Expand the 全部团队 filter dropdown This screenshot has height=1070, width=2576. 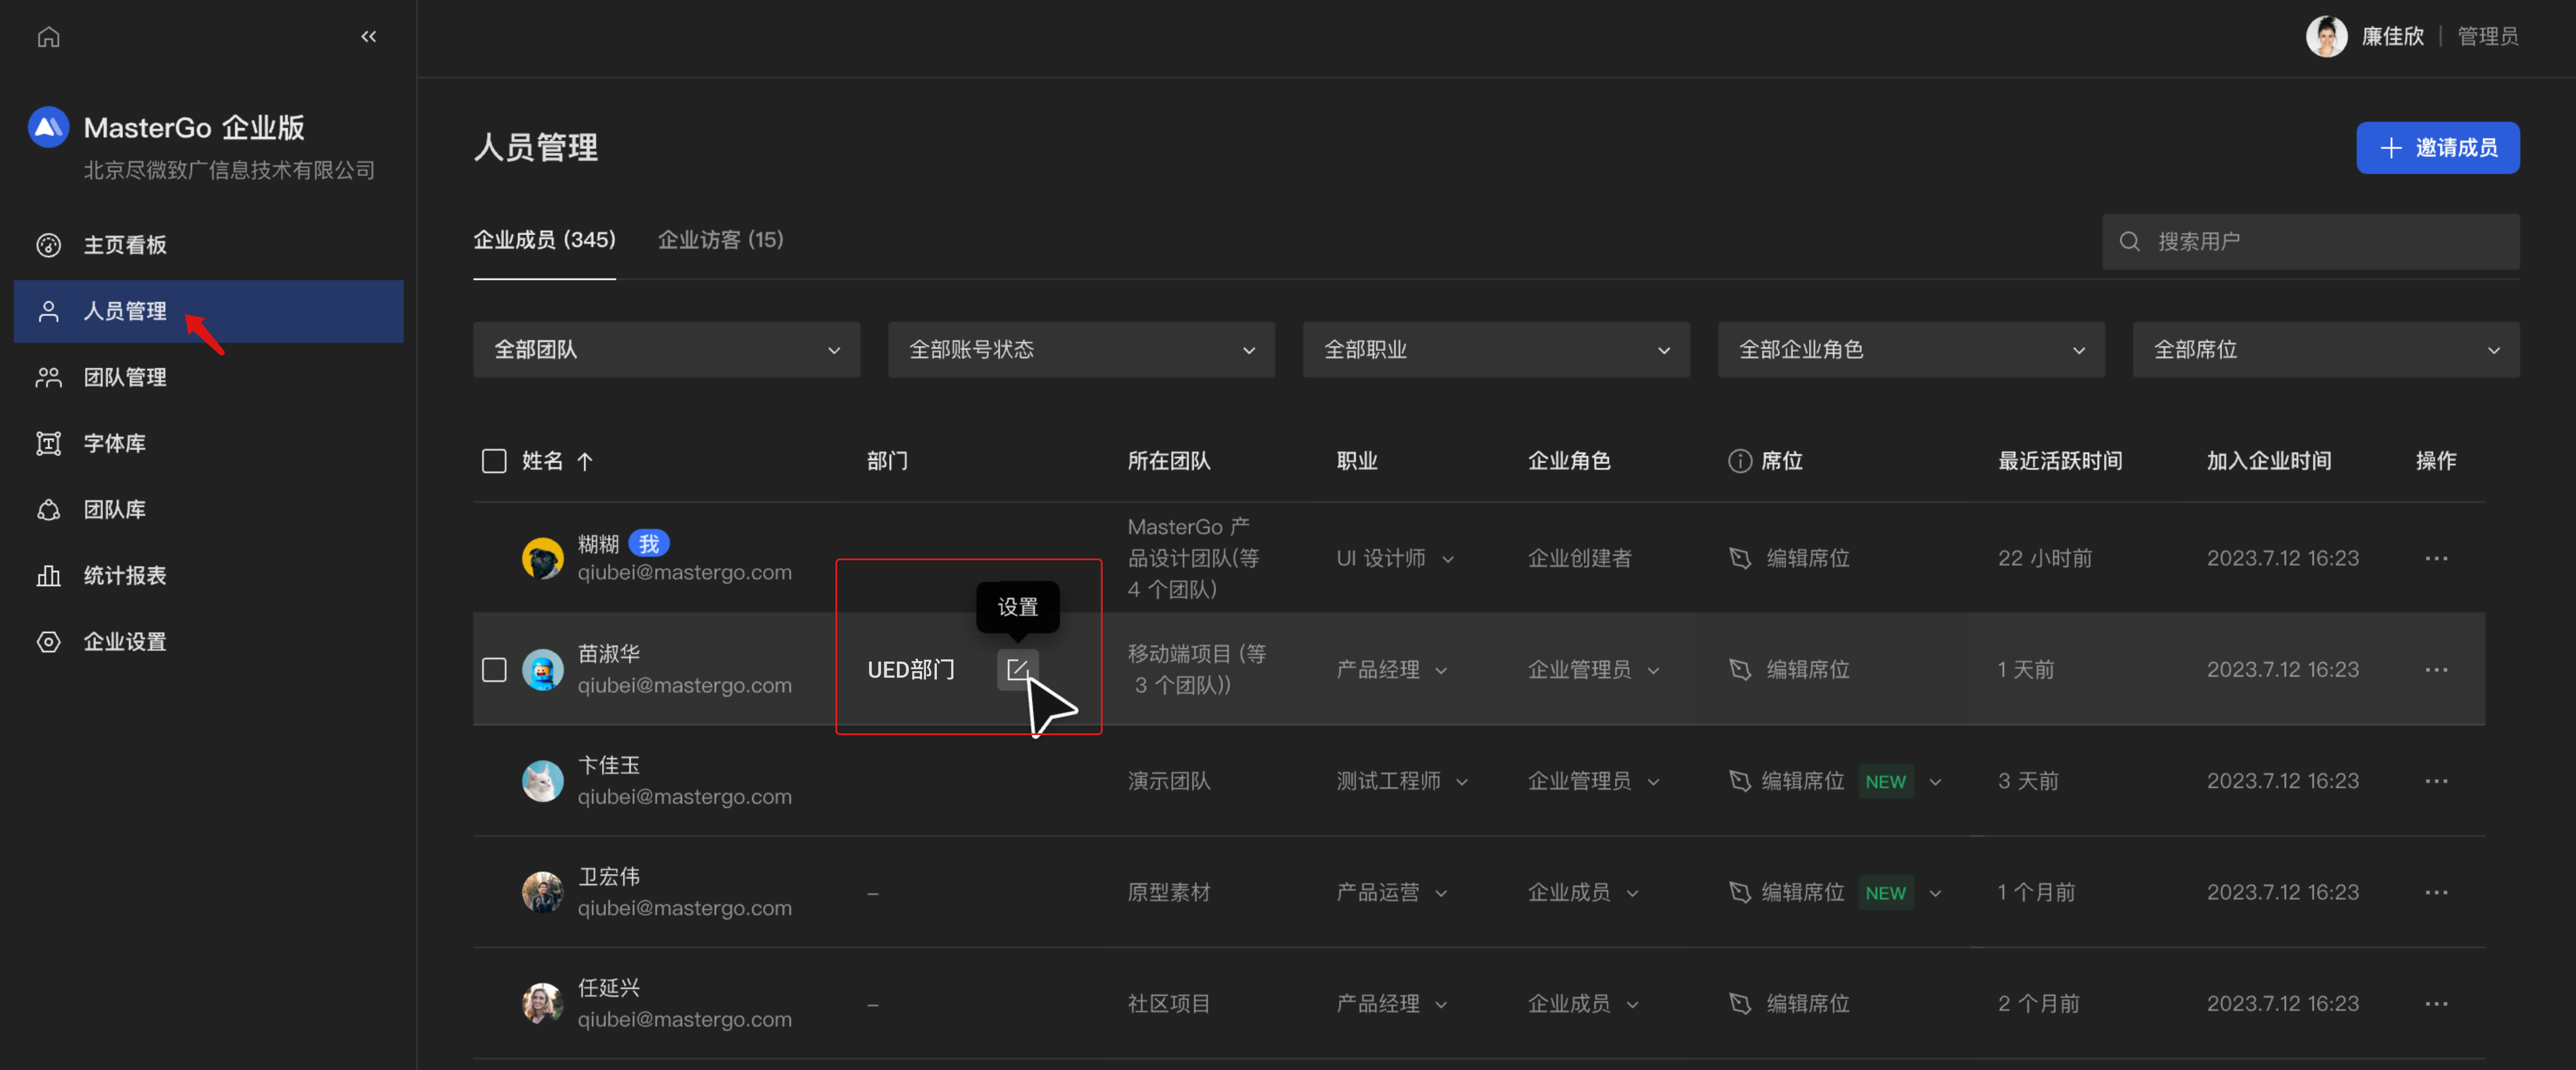(666, 350)
